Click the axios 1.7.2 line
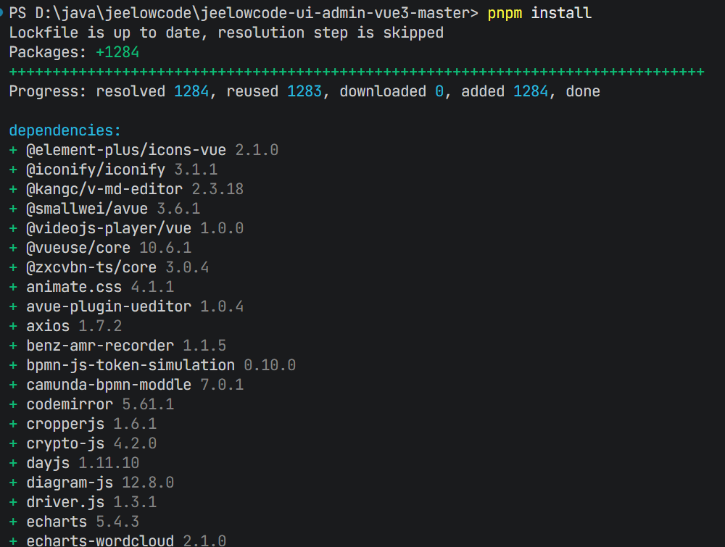The image size is (725, 547). pyautogui.click(x=74, y=326)
